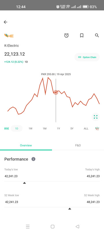Tap the K-Electric KE logo
The image size is (104, 233).
click(9, 36)
